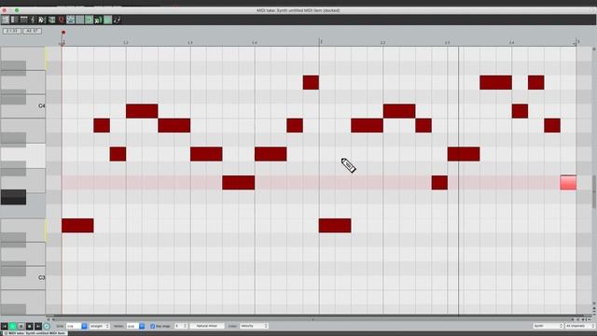Click the highlighted dark black piano key
Image resolution: width=597 pixels, height=336 pixels.
13,197
